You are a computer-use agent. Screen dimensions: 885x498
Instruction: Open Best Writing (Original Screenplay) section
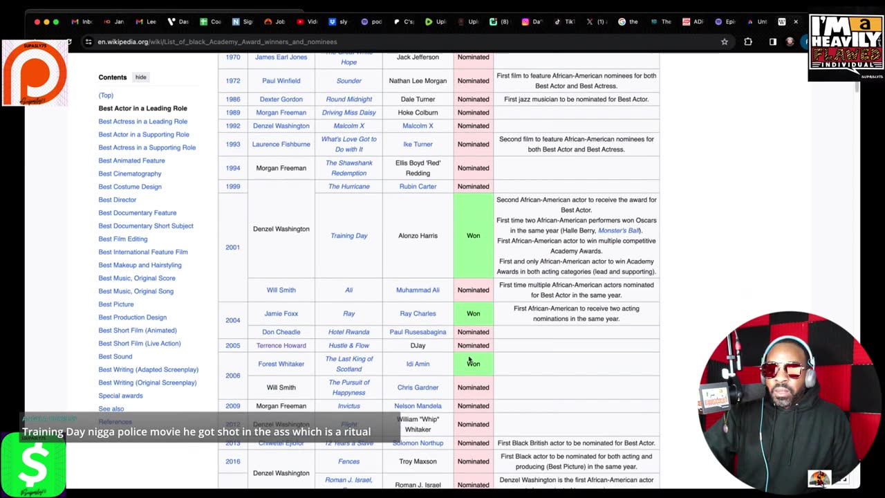pos(147,382)
